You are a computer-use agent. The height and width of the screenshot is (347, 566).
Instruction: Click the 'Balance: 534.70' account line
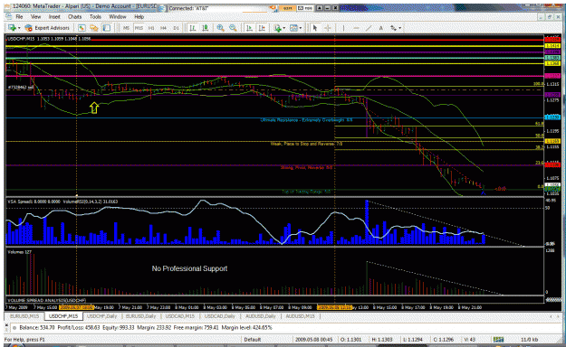37,328
